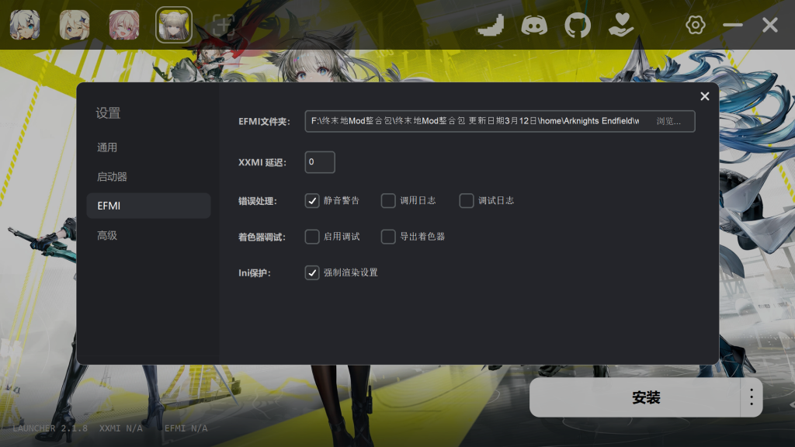Enable the 调用日志 option
Viewport: 795px width, 447px height.
coord(388,200)
